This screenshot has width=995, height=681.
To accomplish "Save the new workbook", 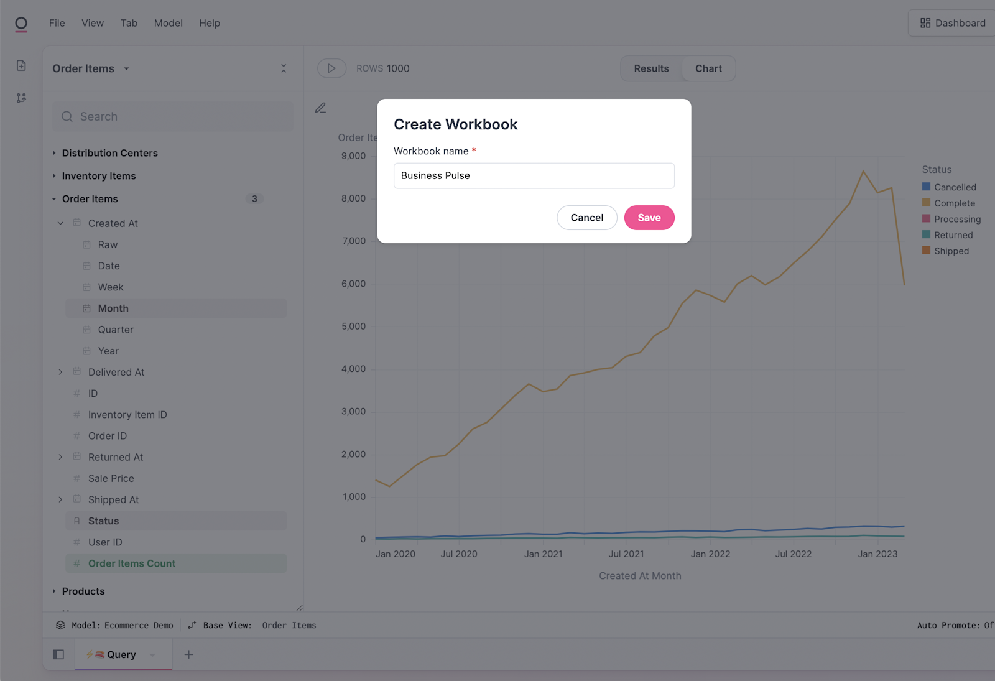I will 649,218.
